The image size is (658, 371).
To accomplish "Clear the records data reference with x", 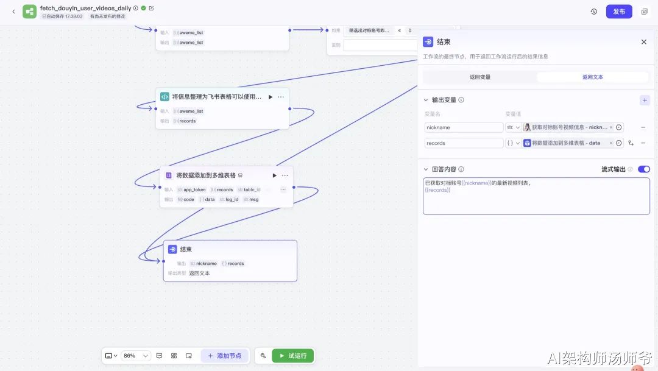I will [611, 143].
